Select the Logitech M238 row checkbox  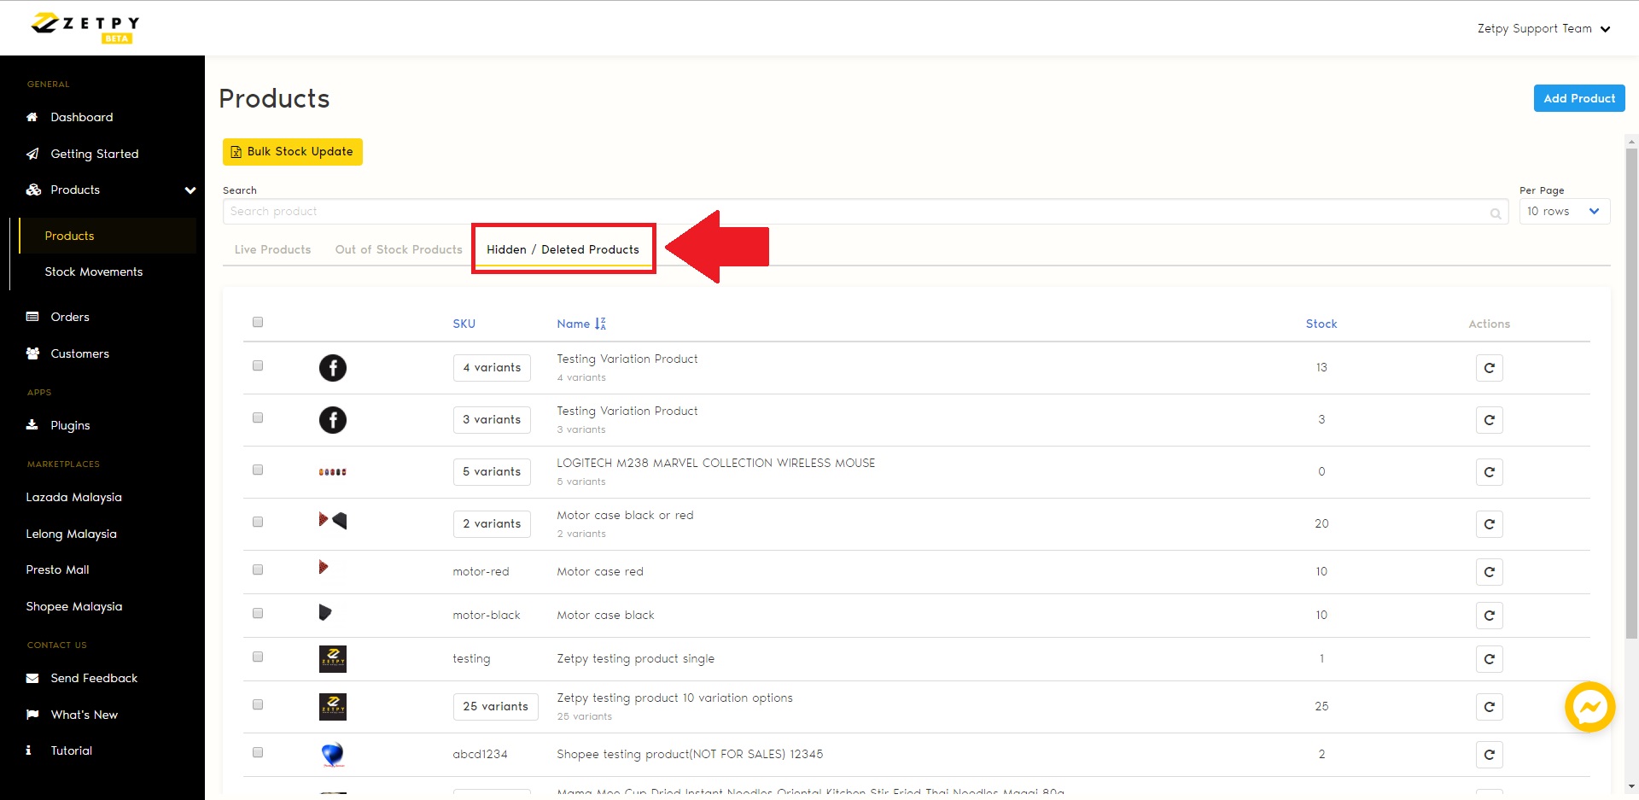click(258, 470)
